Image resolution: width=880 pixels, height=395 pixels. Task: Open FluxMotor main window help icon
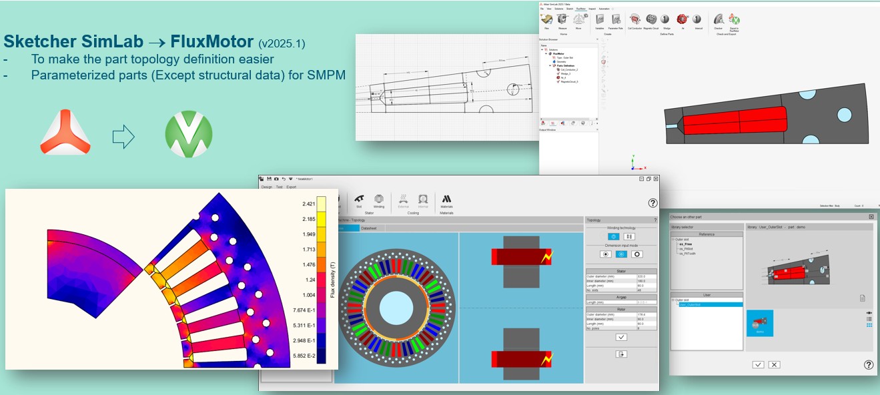click(x=652, y=204)
